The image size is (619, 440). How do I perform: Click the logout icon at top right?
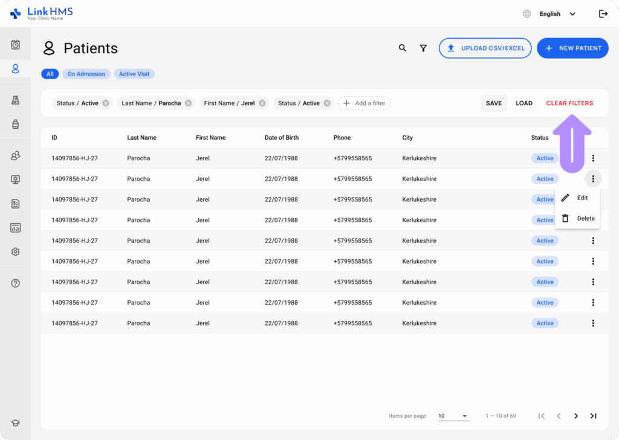(603, 13)
